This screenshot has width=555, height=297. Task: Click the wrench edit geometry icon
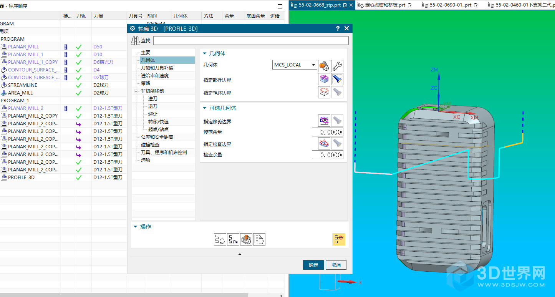(337, 66)
